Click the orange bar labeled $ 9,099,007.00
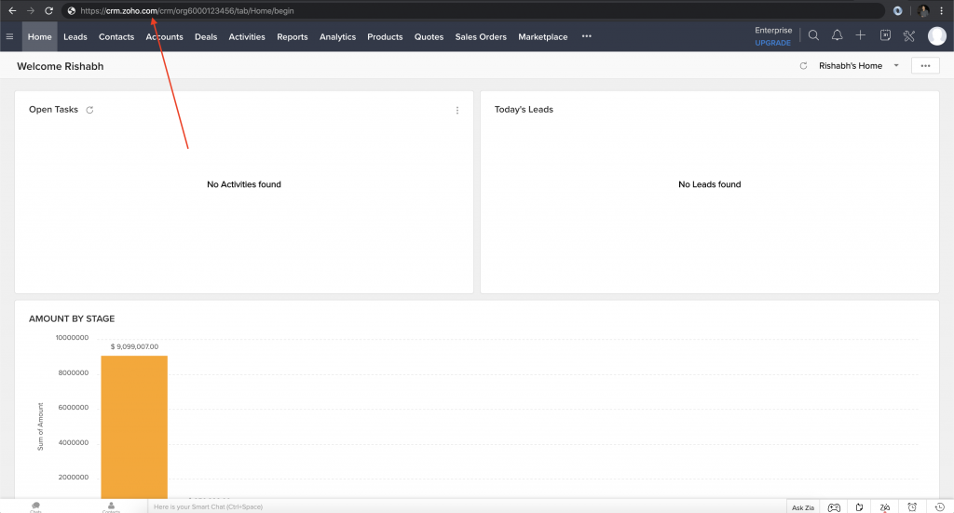 click(x=134, y=427)
